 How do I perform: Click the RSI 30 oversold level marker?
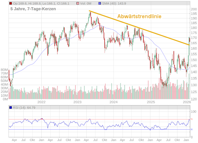[191, 130]
